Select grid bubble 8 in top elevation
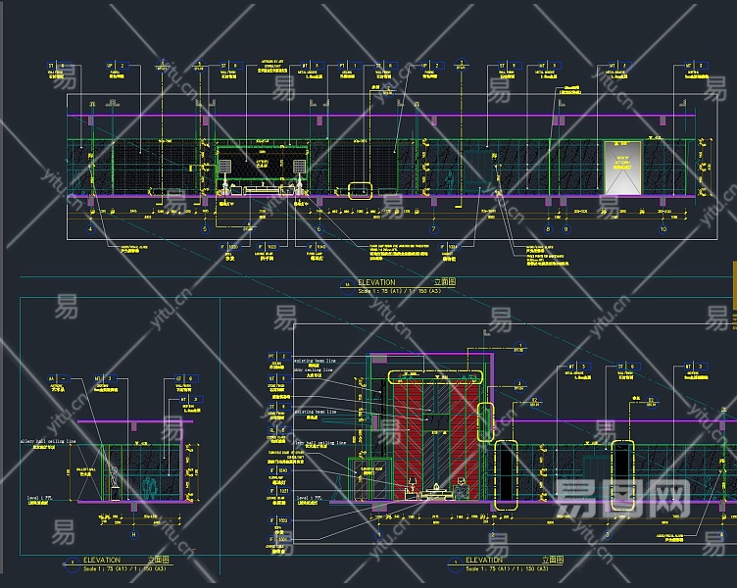The width and height of the screenshot is (737, 588). (x=548, y=229)
